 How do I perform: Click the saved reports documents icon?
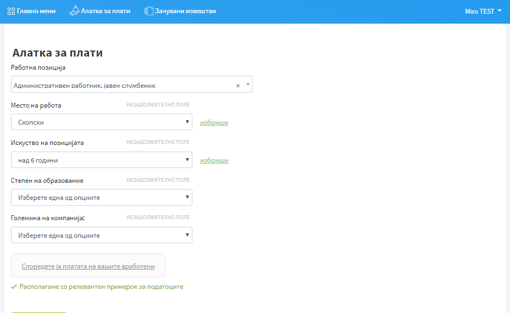click(x=148, y=11)
